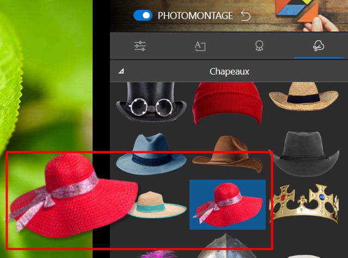Click the undo arrow beside PHOTOMONTAGE
348x258 pixels.
246,16
